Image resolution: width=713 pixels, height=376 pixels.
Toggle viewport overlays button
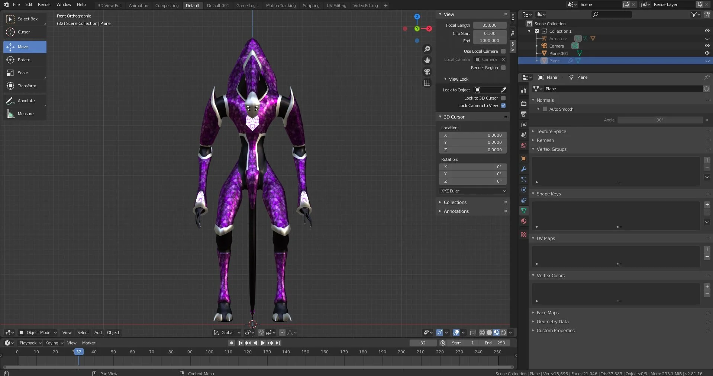[x=456, y=333]
